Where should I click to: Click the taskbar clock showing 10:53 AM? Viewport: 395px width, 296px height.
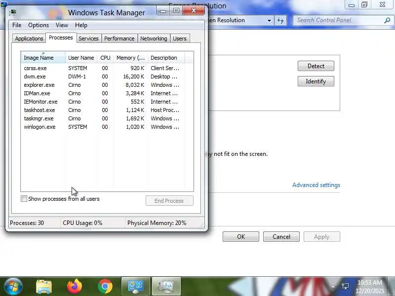[369, 287]
